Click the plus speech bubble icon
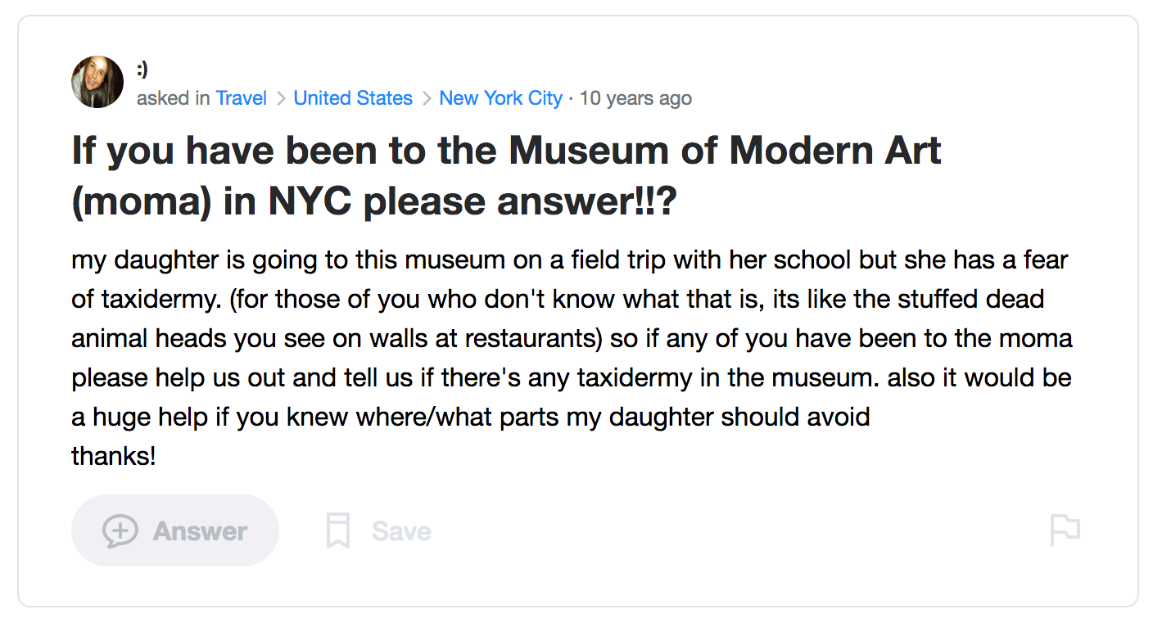The height and width of the screenshot is (623, 1153). pyautogui.click(x=120, y=530)
